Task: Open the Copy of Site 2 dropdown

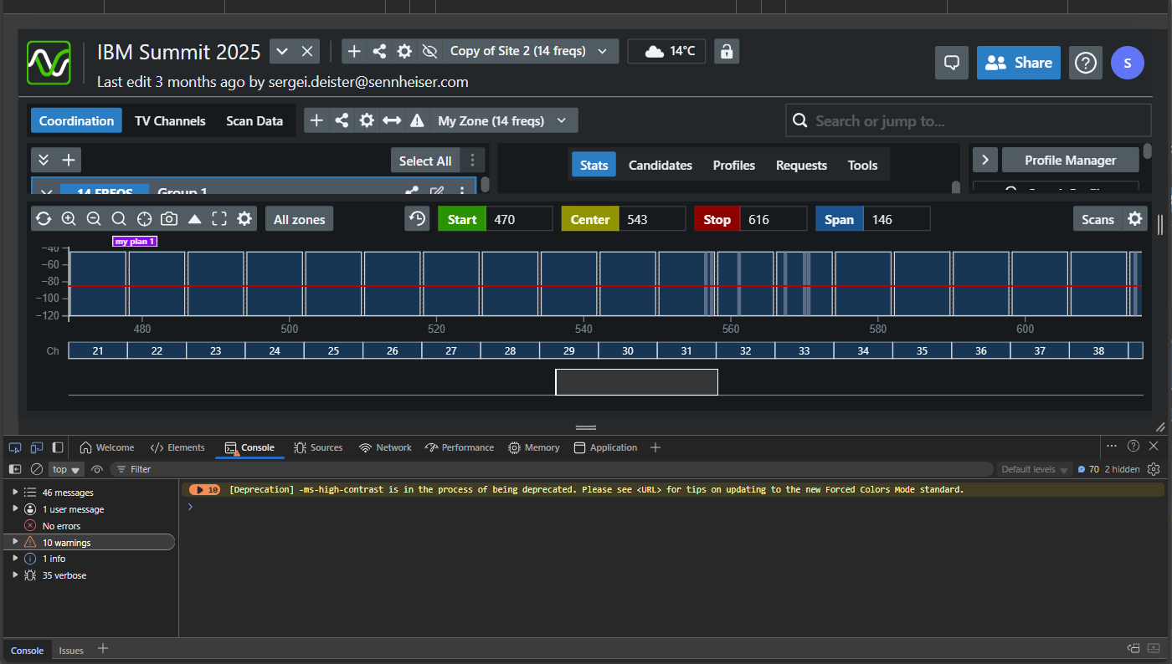Action: point(531,51)
